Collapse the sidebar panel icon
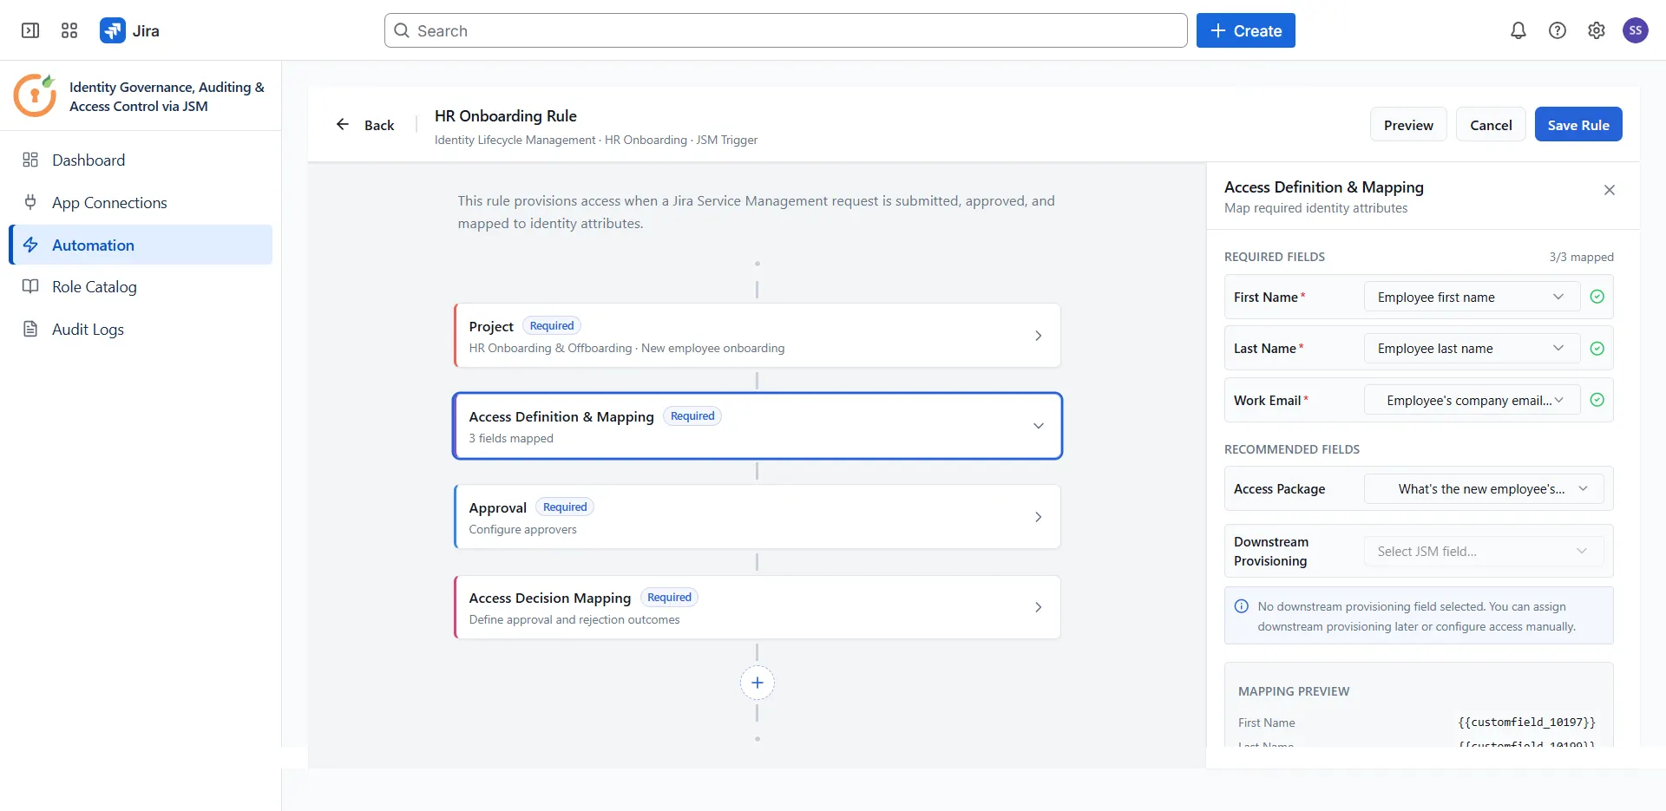 point(30,30)
